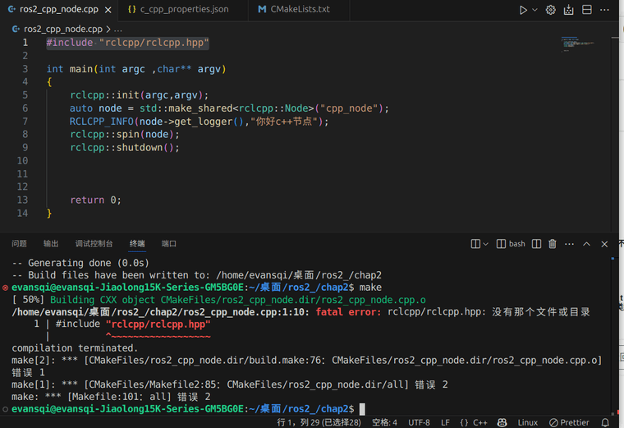
Task: Click the terminal vertical scrollbar
Action: 613,337
